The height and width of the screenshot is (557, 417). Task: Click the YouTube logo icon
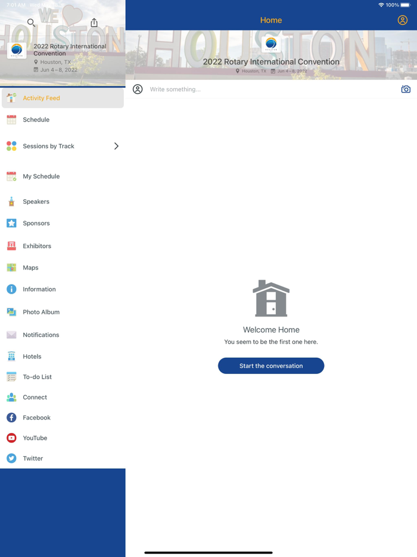point(11,438)
